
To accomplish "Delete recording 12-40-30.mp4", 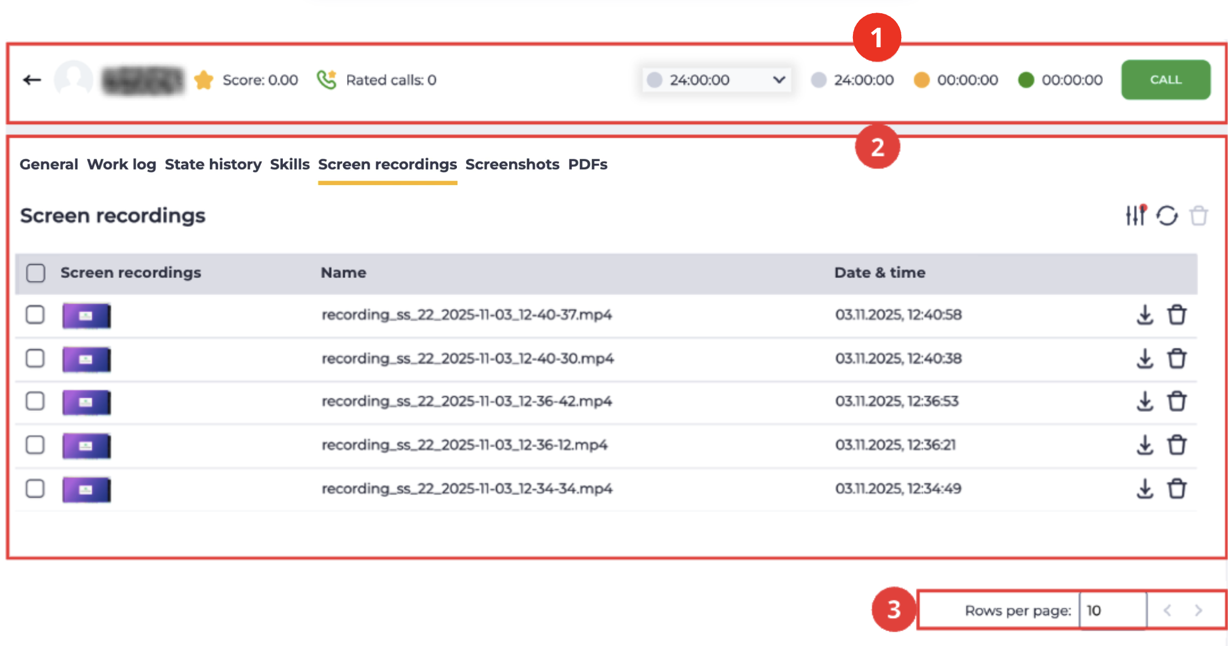I will click(x=1176, y=359).
